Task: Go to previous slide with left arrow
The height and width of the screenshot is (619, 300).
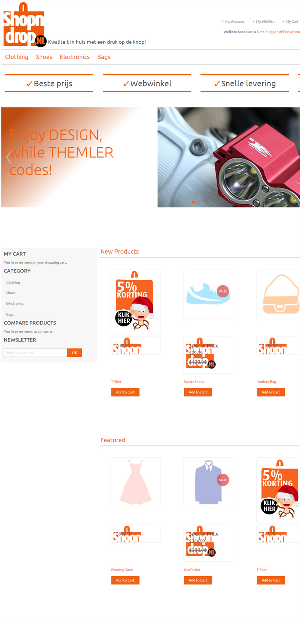Action: pos(8,157)
